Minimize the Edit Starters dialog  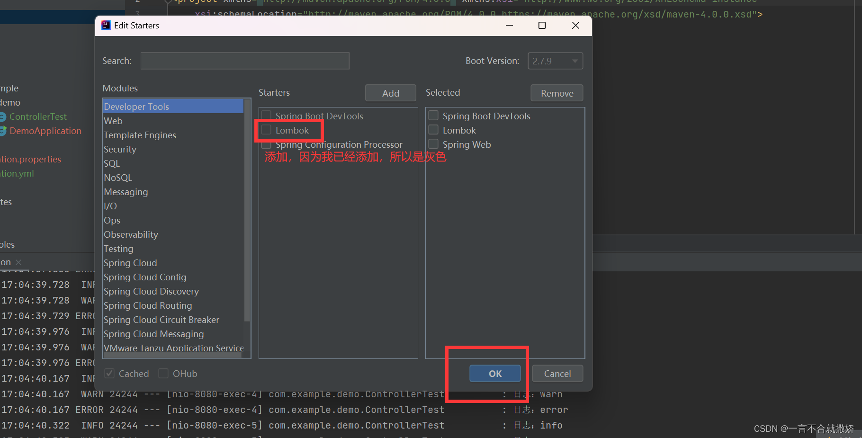509,25
